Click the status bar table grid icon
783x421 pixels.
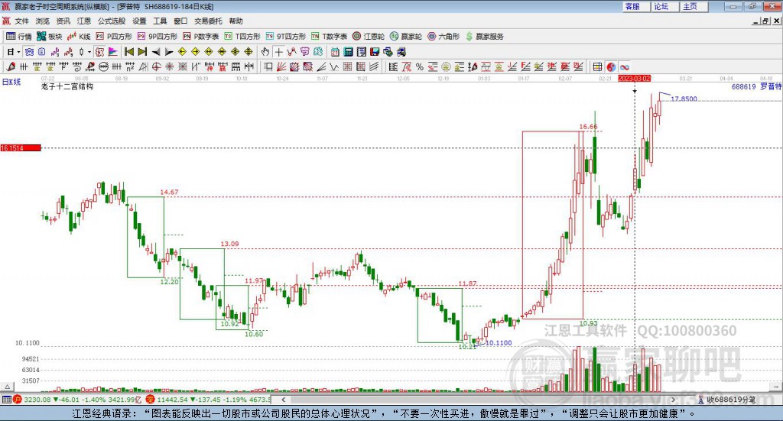(x=6, y=400)
